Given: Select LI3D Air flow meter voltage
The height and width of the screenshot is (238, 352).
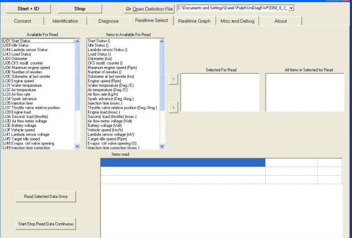Looking at the screenshot, I should pyautogui.click(x=38, y=121).
